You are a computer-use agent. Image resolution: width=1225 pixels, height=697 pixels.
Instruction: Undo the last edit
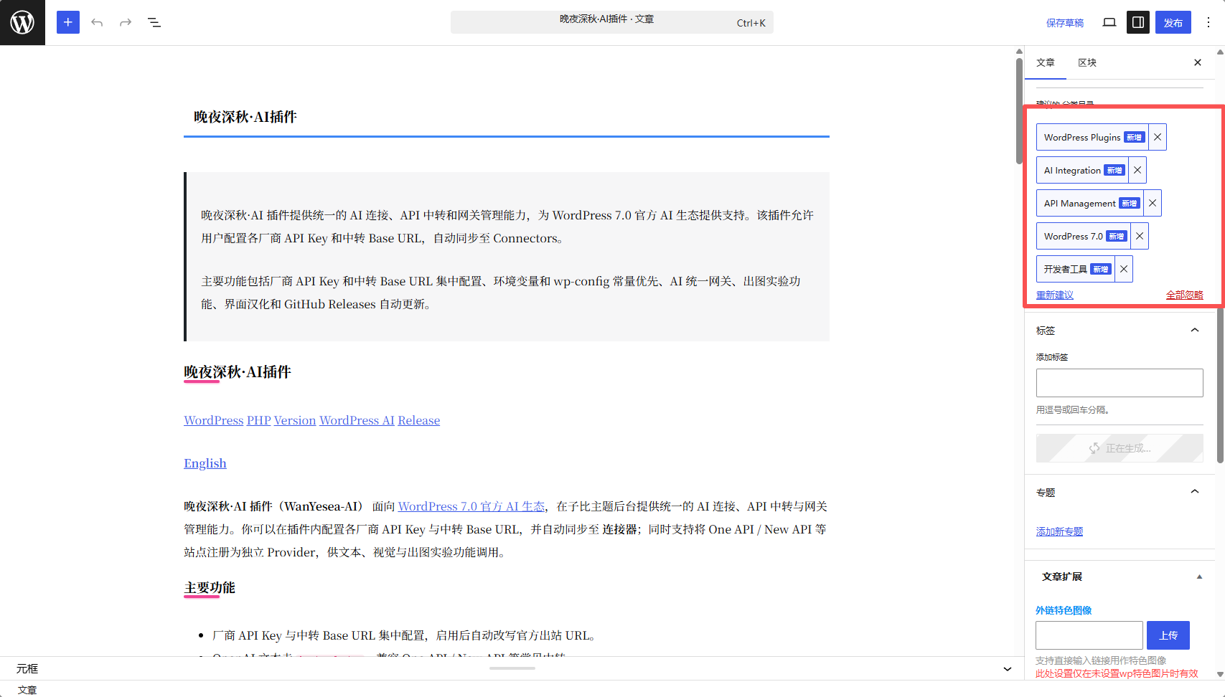tap(97, 22)
